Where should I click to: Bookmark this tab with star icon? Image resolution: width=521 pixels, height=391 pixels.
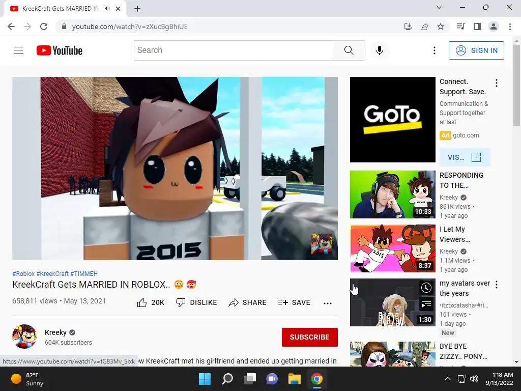coord(441,26)
